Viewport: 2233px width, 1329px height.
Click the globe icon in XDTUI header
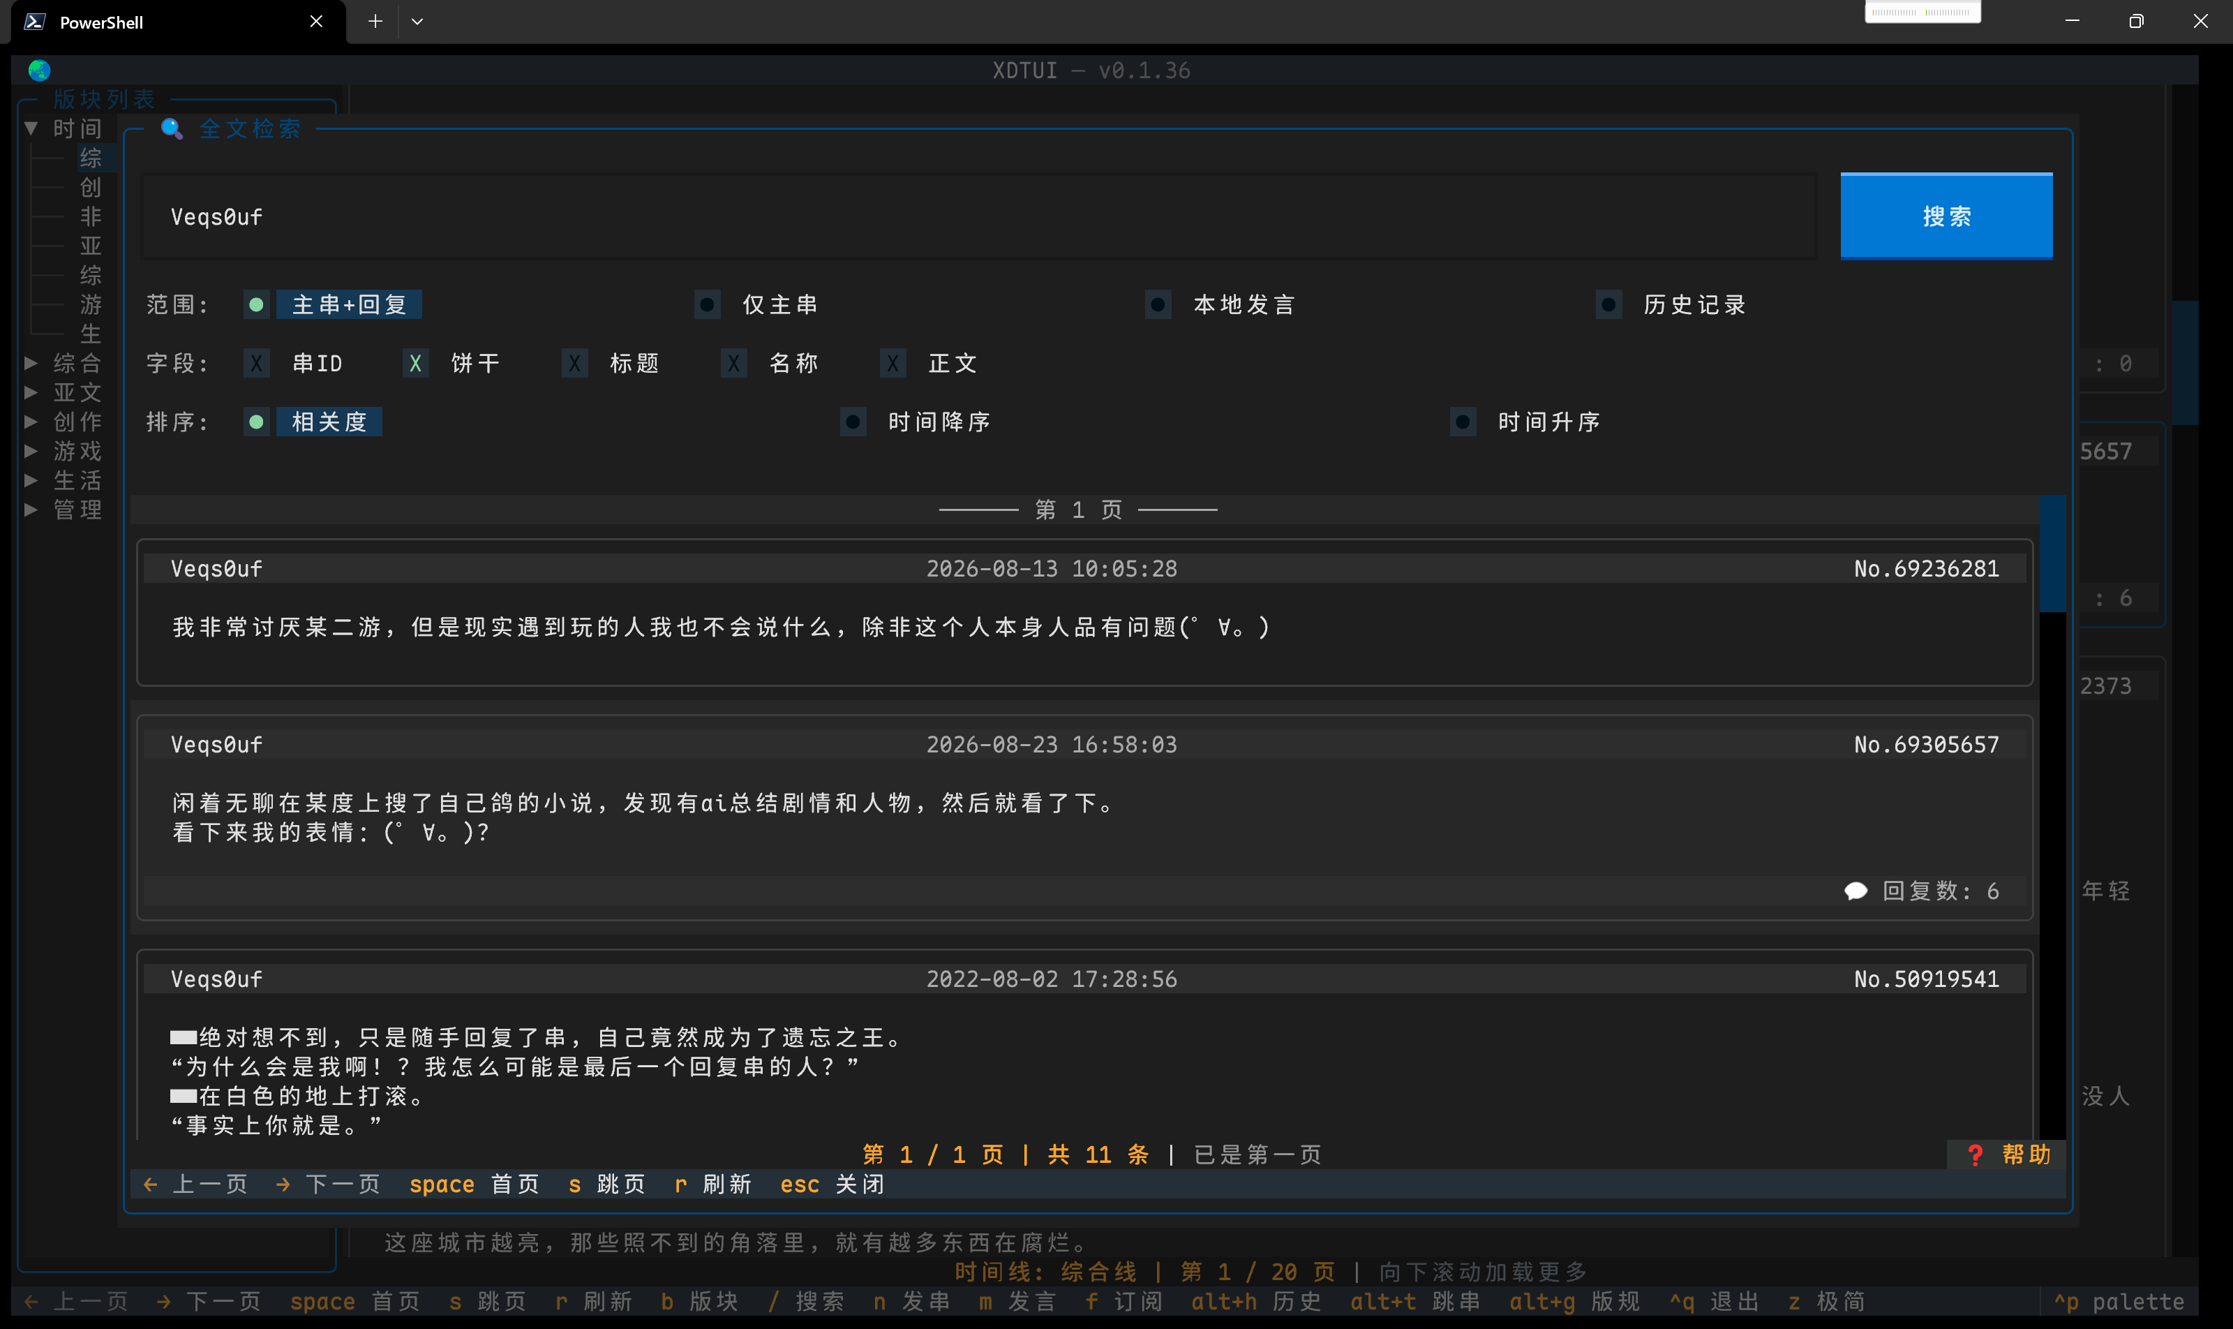pyautogui.click(x=39, y=70)
